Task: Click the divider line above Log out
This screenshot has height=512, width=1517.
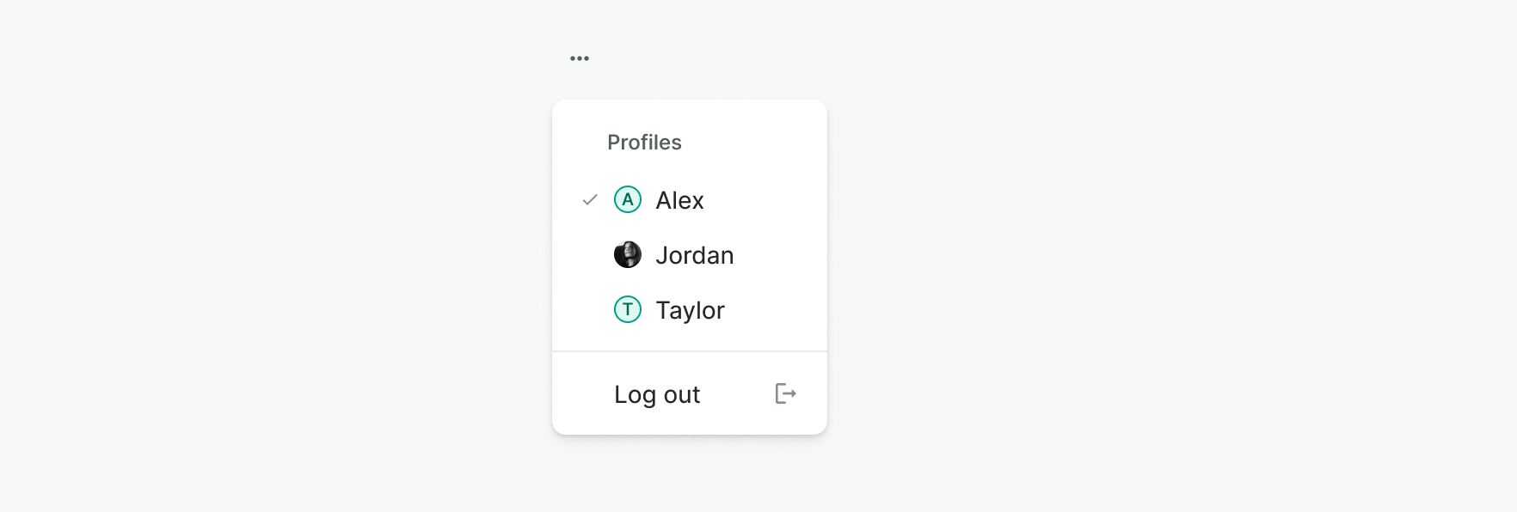Action: pos(690,351)
